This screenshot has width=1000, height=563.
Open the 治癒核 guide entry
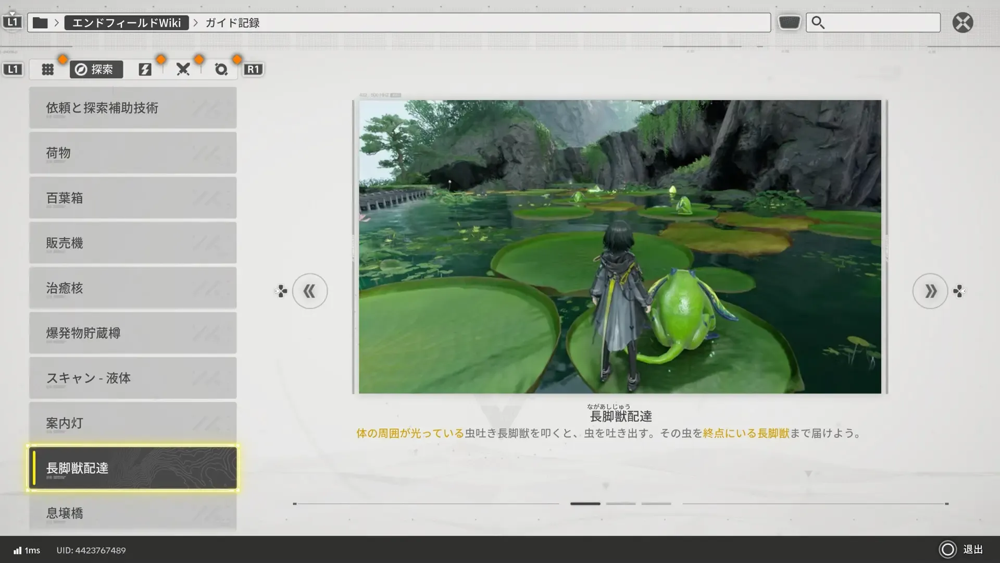(x=133, y=288)
